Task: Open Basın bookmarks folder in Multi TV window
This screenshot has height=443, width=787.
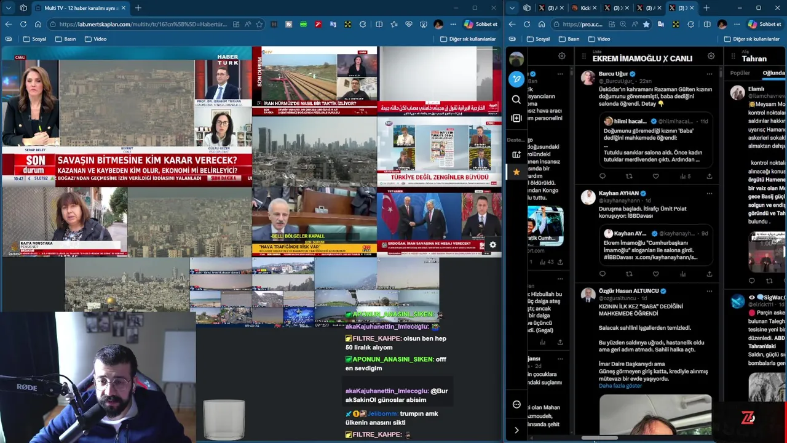Action: pos(65,39)
